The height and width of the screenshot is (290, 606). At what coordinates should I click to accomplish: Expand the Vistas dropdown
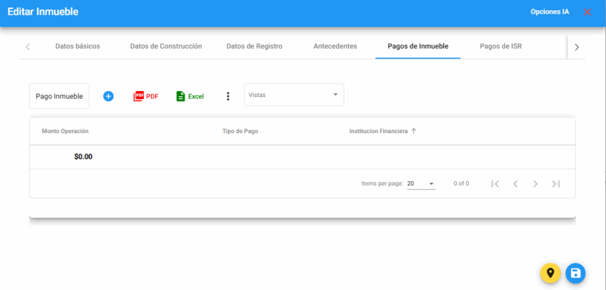[x=294, y=95]
